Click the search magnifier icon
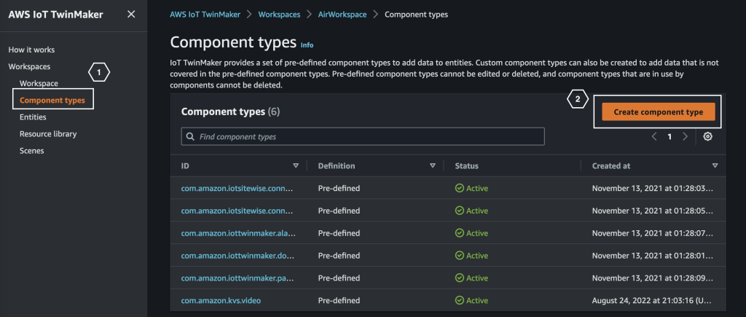This screenshot has height=317, width=746. [190, 136]
